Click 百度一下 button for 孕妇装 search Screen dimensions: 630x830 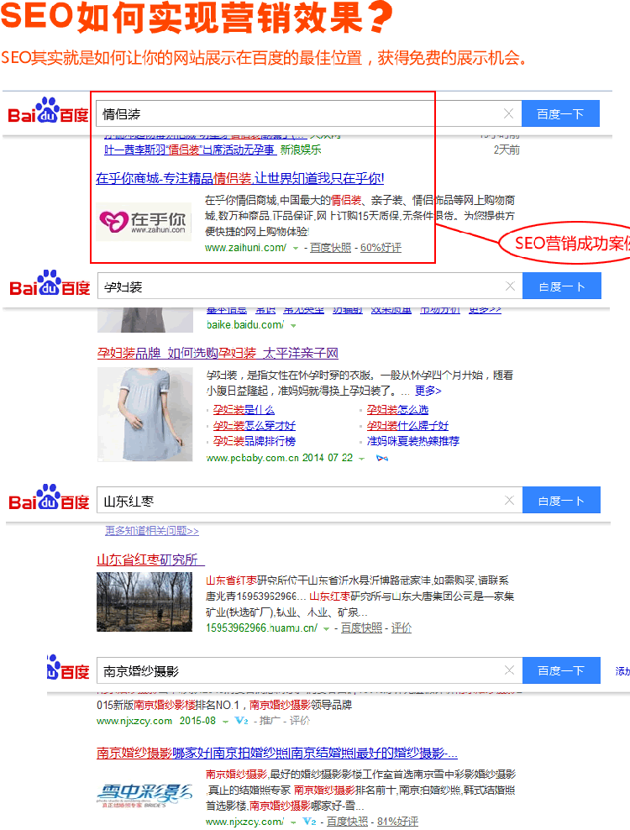pos(562,286)
